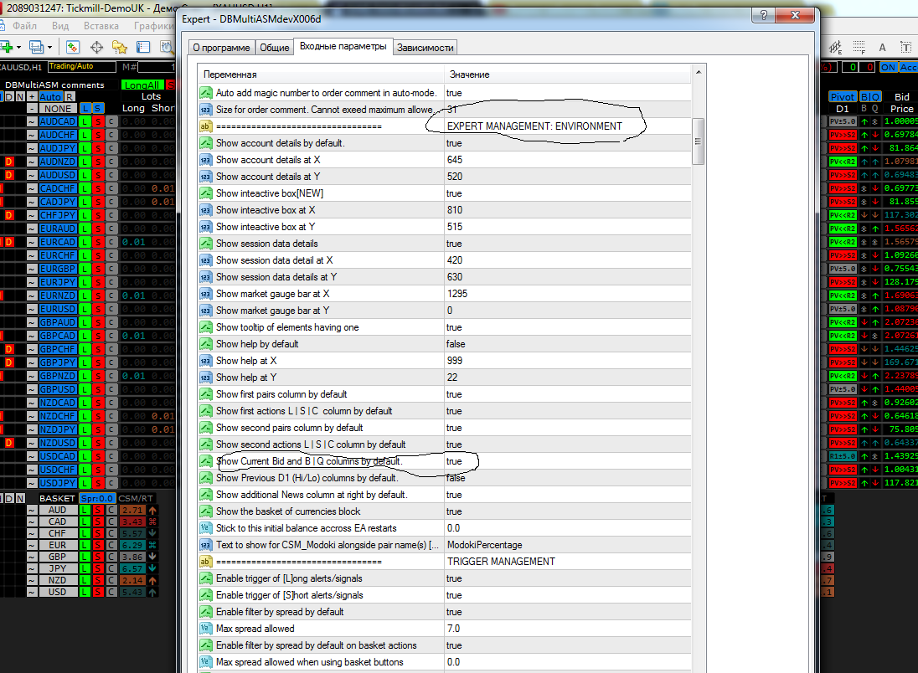Click the down arrow next to JPY 6.57
This screenshot has height=673, width=918.
click(152, 568)
